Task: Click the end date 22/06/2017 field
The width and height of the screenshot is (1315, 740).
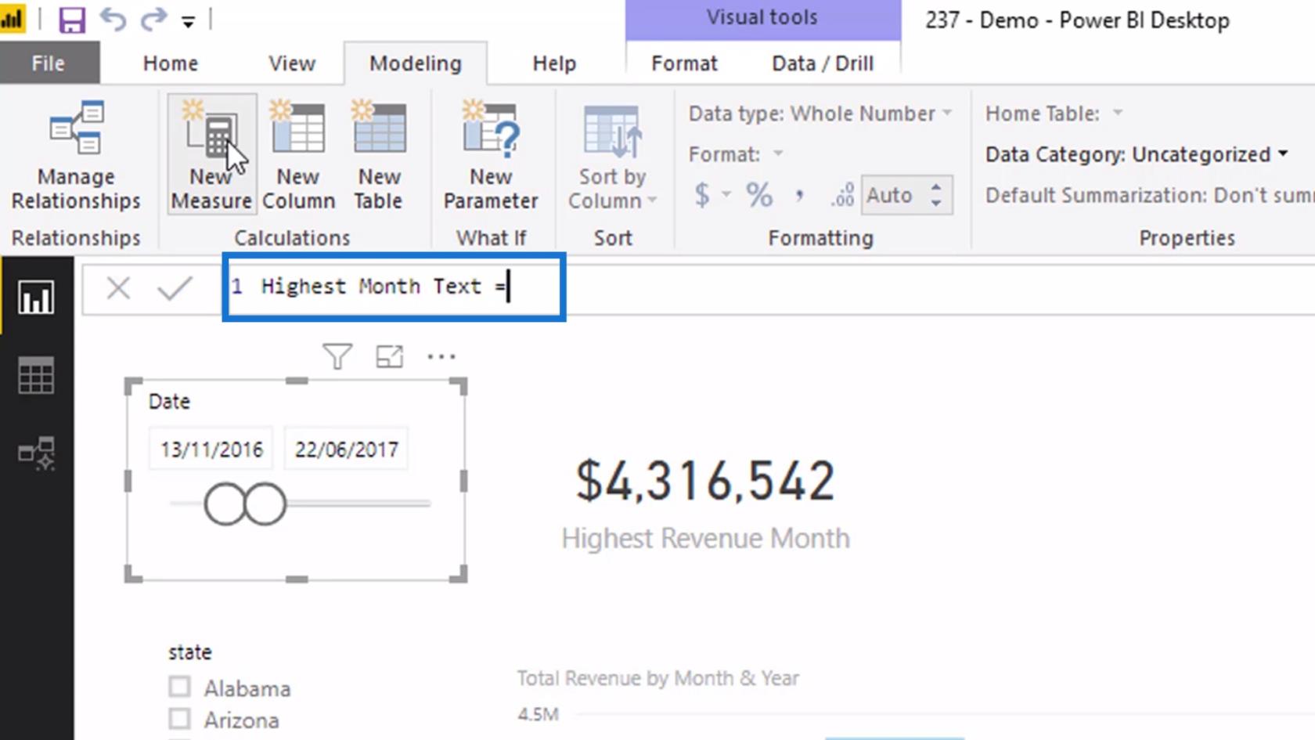Action: click(x=346, y=449)
